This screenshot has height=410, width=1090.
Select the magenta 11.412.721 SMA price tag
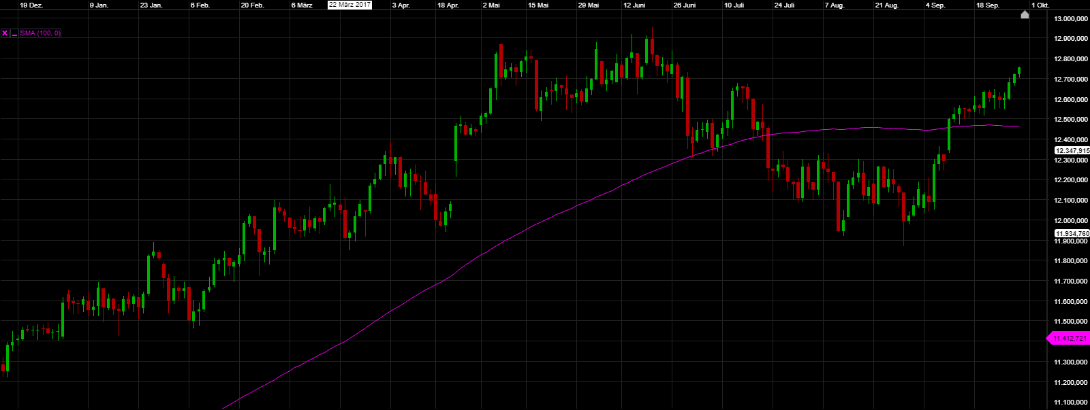(x=1069, y=339)
